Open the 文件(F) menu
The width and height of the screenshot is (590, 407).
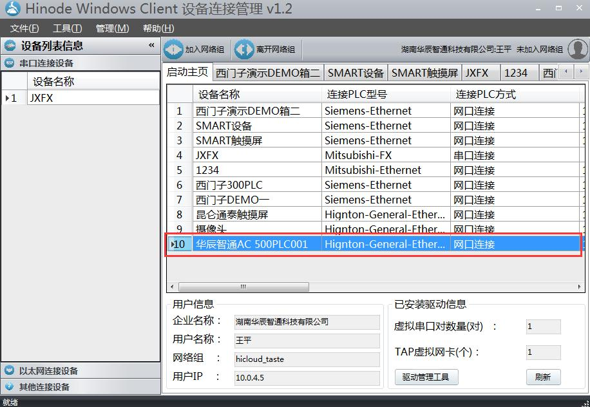[24, 28]
